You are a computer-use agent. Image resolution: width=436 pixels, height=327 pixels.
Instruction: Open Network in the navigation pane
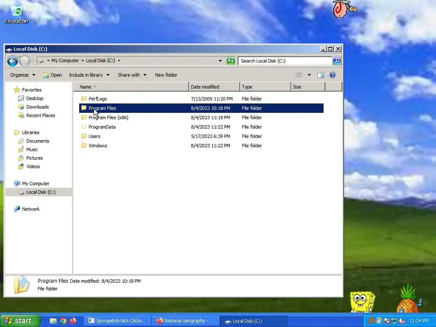(x=31, y=209)
